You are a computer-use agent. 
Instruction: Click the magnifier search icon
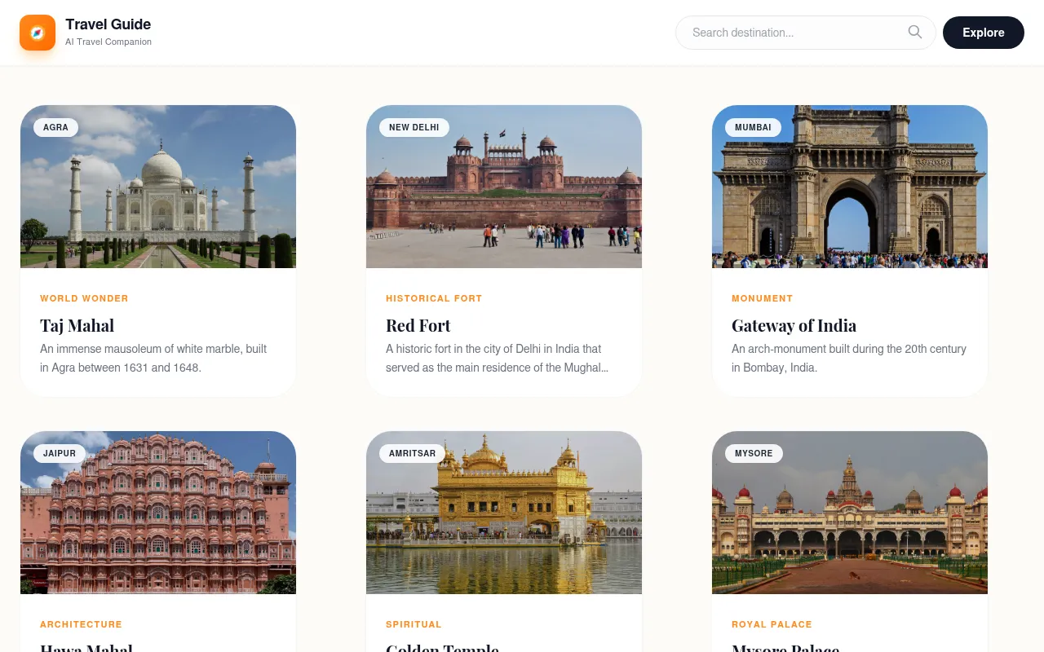tap(915, 33)
